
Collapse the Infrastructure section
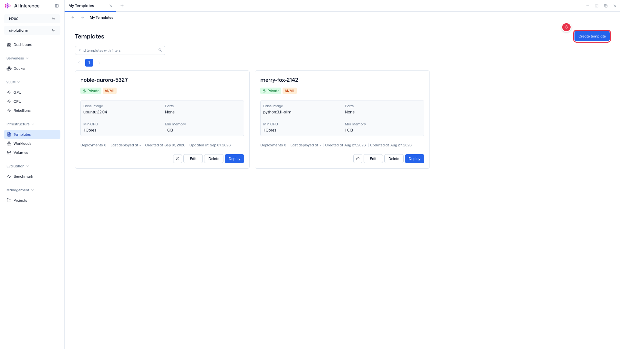20,124
